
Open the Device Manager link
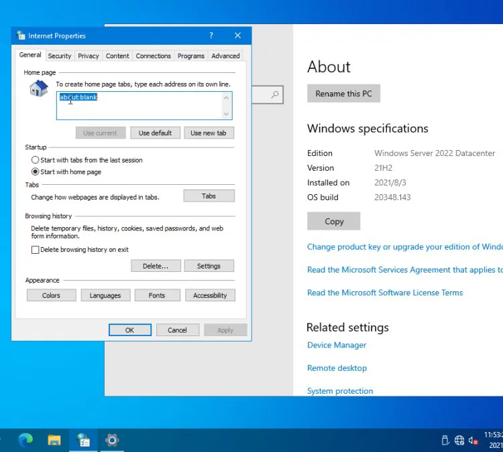pyautogui.click(x=337, y=346)
